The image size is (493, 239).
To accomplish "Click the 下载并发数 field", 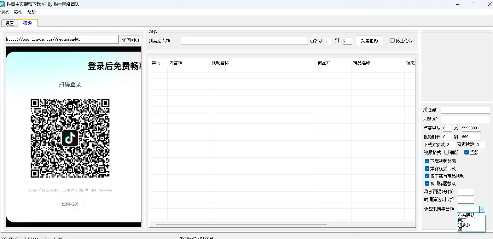I will point(451,145).
